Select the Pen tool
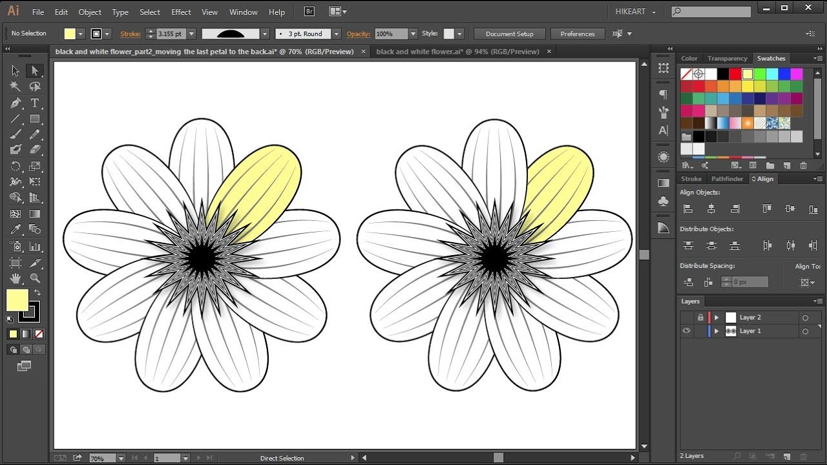Image resolution: width=827 pixels, height=465 pixels. click(x=16, y=103)
